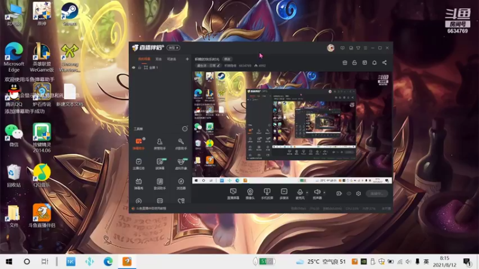Viewport: 479px width, 269px height.
Task: Add 手机投屏 phone mirroring source
Action: [267, 194]
